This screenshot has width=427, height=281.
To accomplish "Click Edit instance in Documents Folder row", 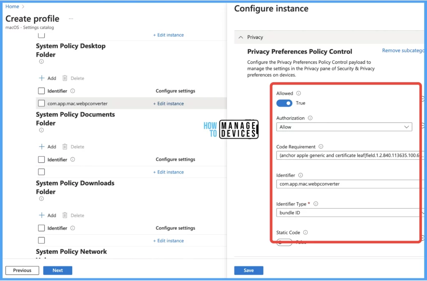I will (x=168, y=172).
